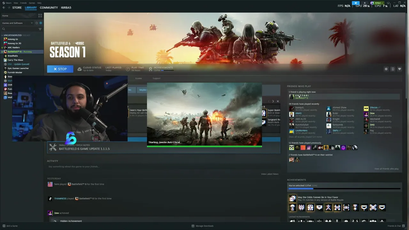Click hero username in activity feed
The width and height of the screenshot is (409, 230).
click(57, 184)
